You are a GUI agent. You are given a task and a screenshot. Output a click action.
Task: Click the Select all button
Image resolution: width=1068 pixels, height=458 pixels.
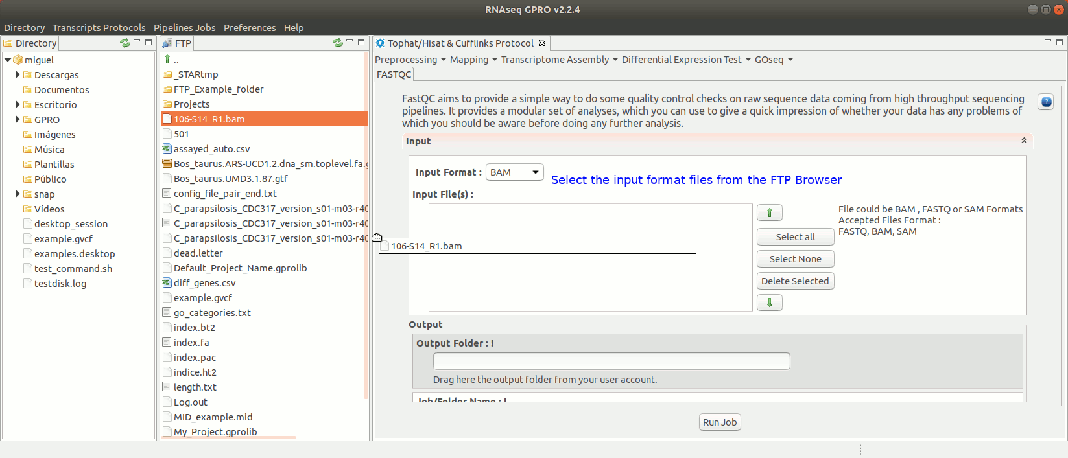[x=795, y=237]
